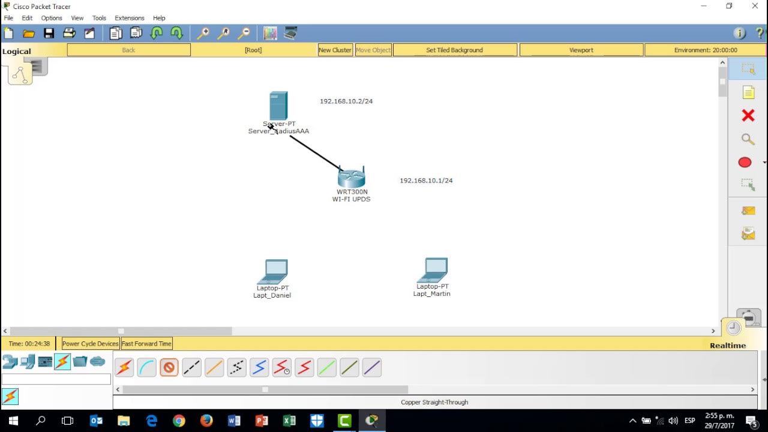Select the Console cable connection
The height and width of the screenshot is (432, 768).
(x=146, y=367)
